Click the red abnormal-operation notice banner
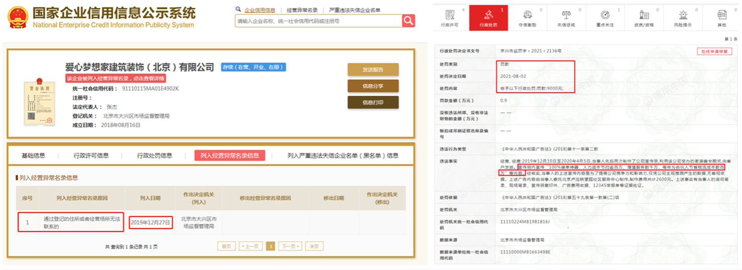This screenshot has height=270, width=742. 116,78
